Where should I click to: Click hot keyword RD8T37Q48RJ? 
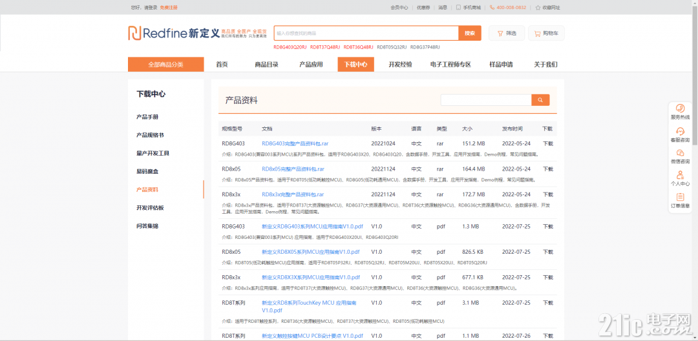[325, 47]
